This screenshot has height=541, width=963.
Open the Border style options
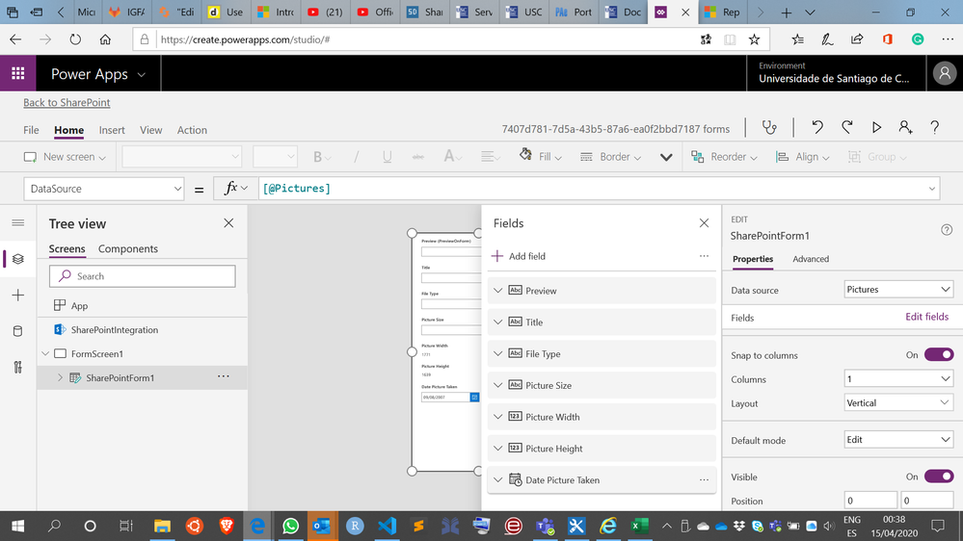pos(610,156)
